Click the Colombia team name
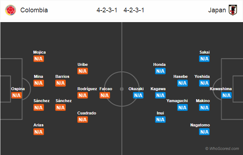Viewport: 243px width, 155px height. 34,10
